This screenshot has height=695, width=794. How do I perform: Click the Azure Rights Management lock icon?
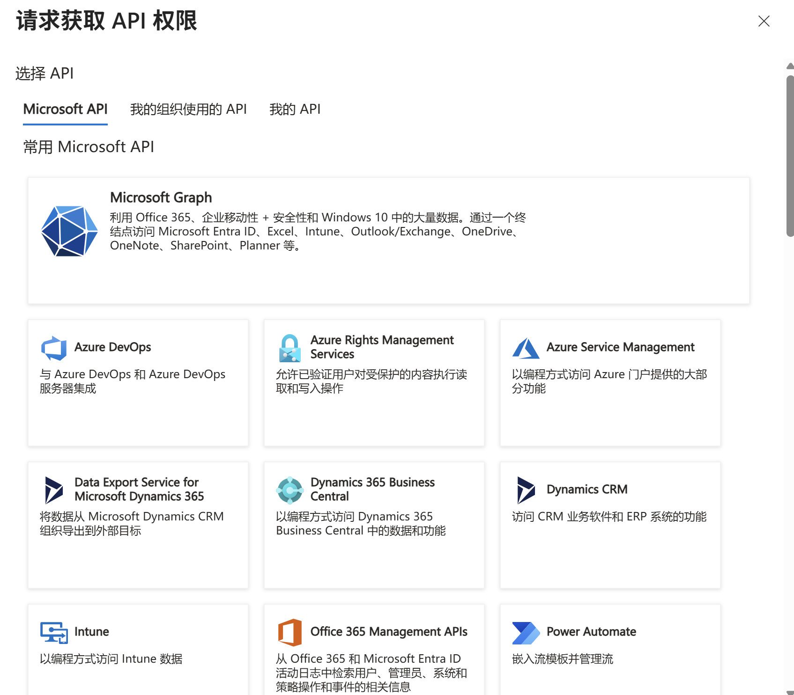coord(290,348)
